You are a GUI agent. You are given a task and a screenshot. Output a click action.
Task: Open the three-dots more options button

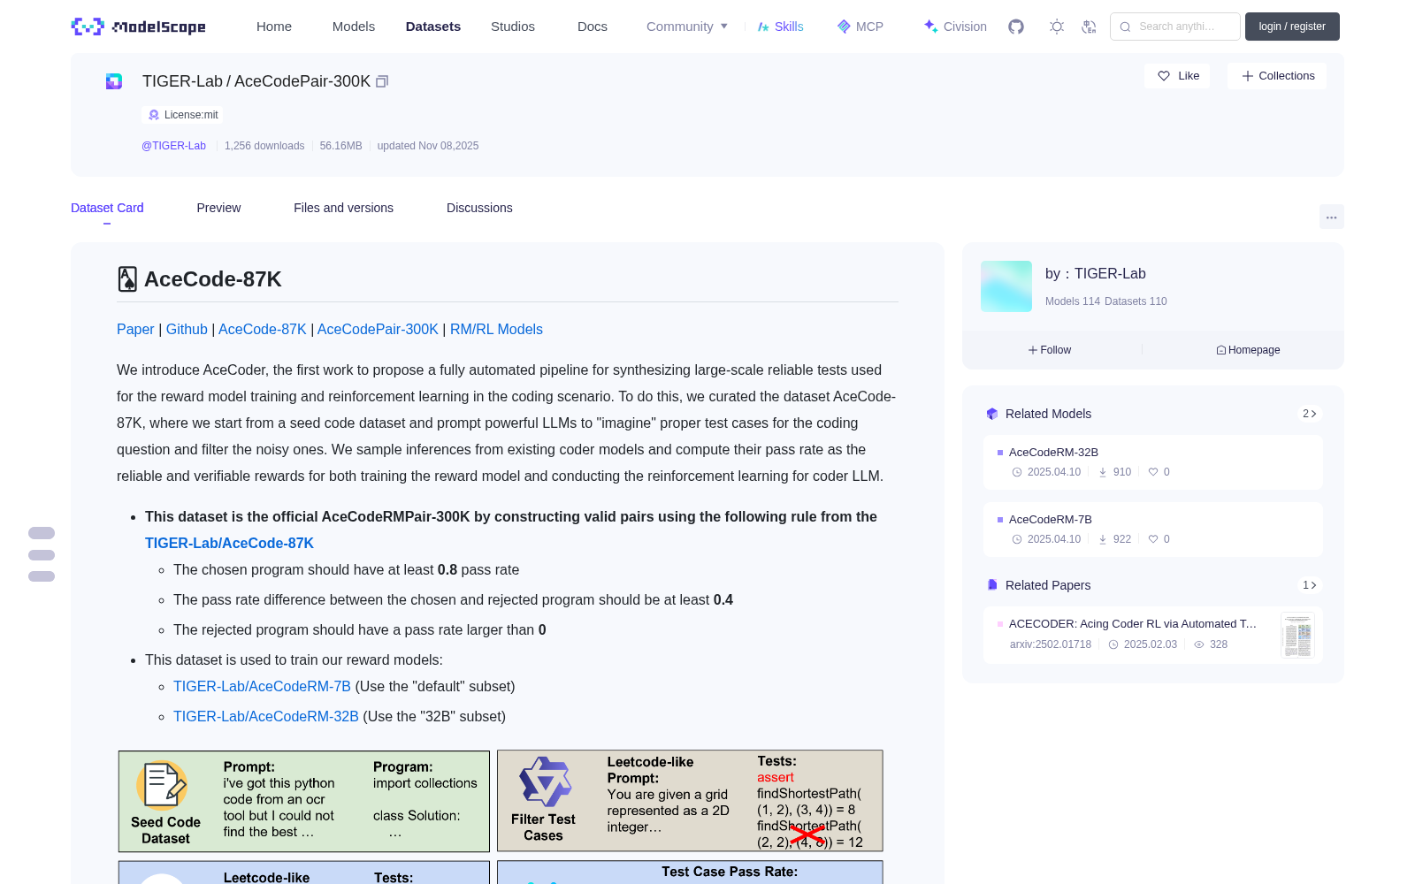click(x=1331, y=217)
